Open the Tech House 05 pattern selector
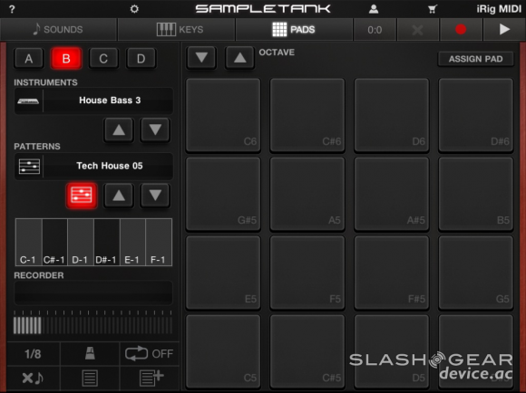This screenshot has height=393, width=526. pos(93,166)
